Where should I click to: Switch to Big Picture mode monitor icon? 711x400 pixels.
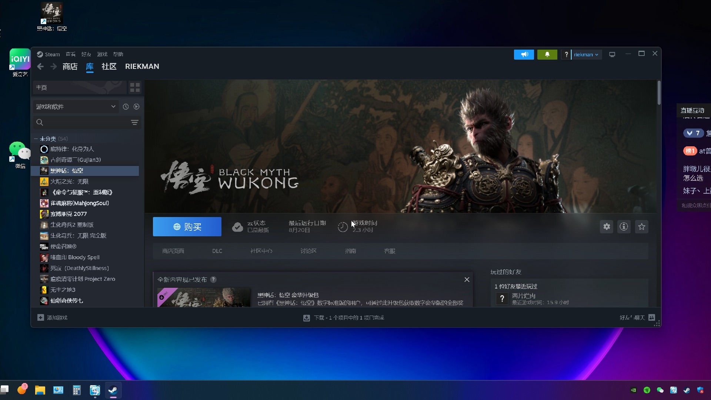pyautogui.click(x=612, y=54)
